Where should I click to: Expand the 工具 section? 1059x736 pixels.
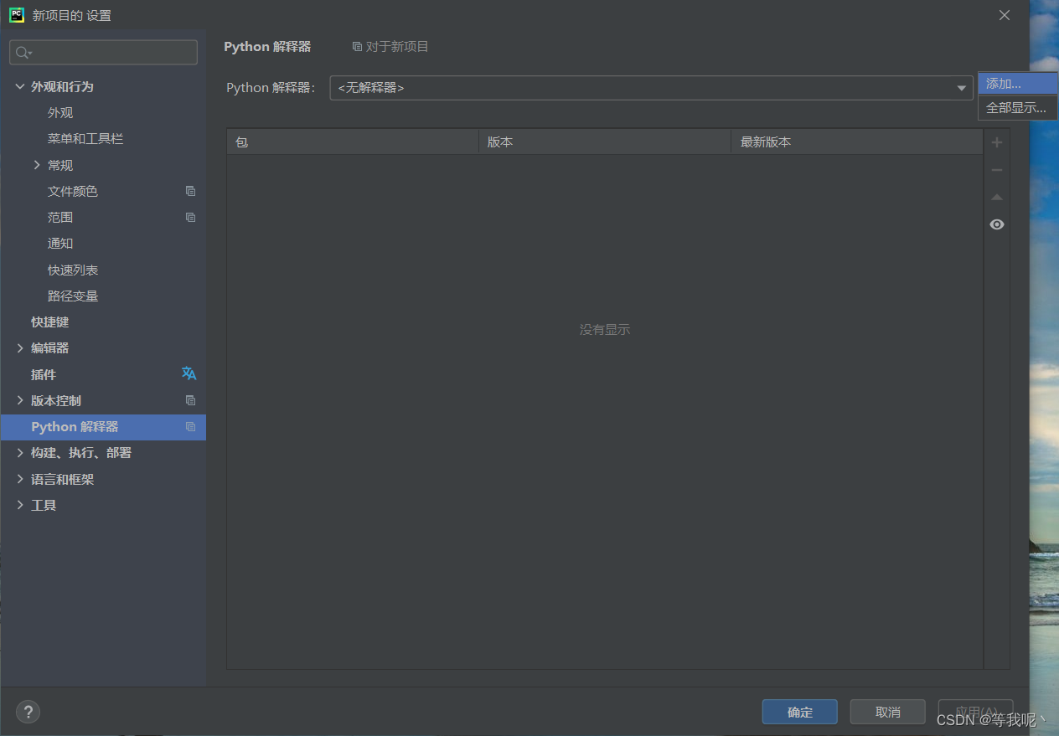pyautogui.click(x=20, y=505)
